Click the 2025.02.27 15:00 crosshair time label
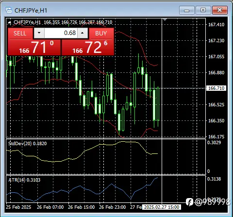Image resolution: width=233 pixels, height=217 pixels. point(162,207)
